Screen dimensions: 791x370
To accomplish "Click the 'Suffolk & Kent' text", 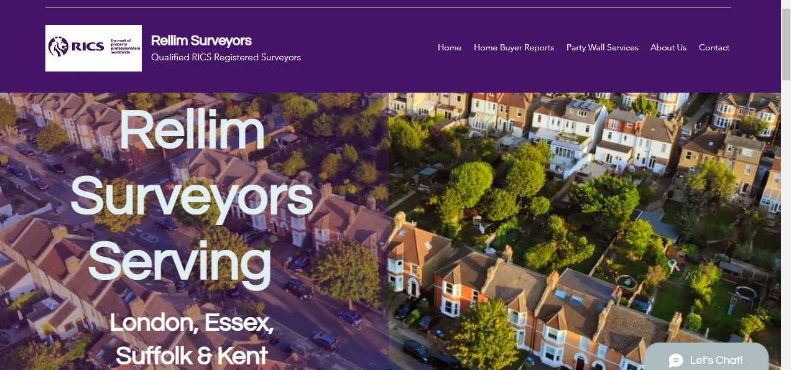I will [192, 356].
